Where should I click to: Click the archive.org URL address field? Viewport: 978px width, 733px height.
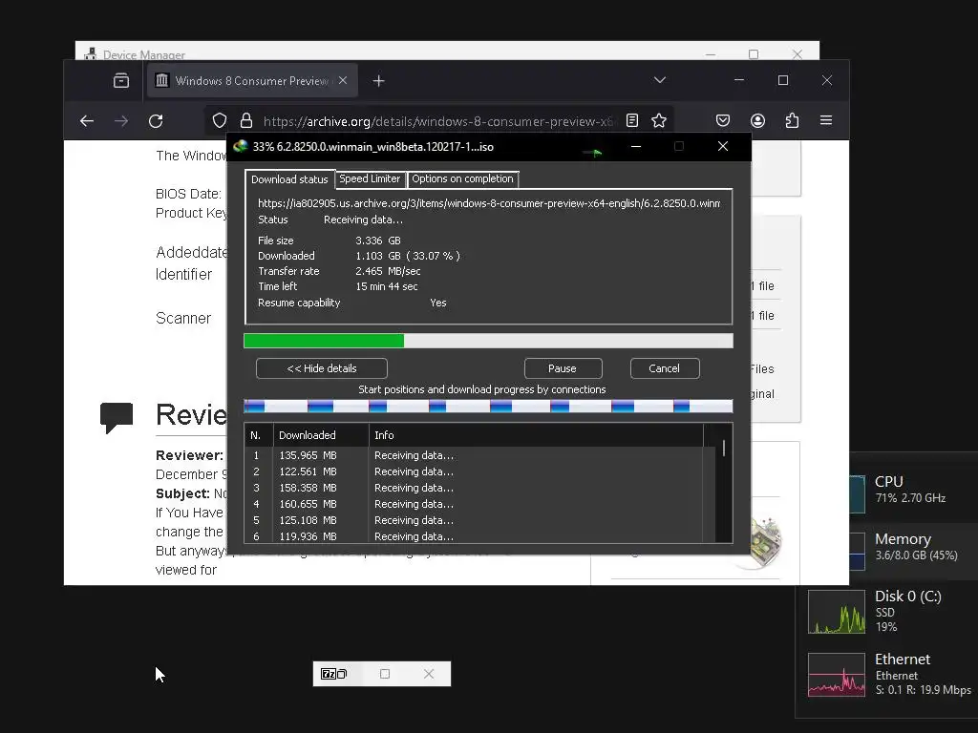(x=437, y=121)
